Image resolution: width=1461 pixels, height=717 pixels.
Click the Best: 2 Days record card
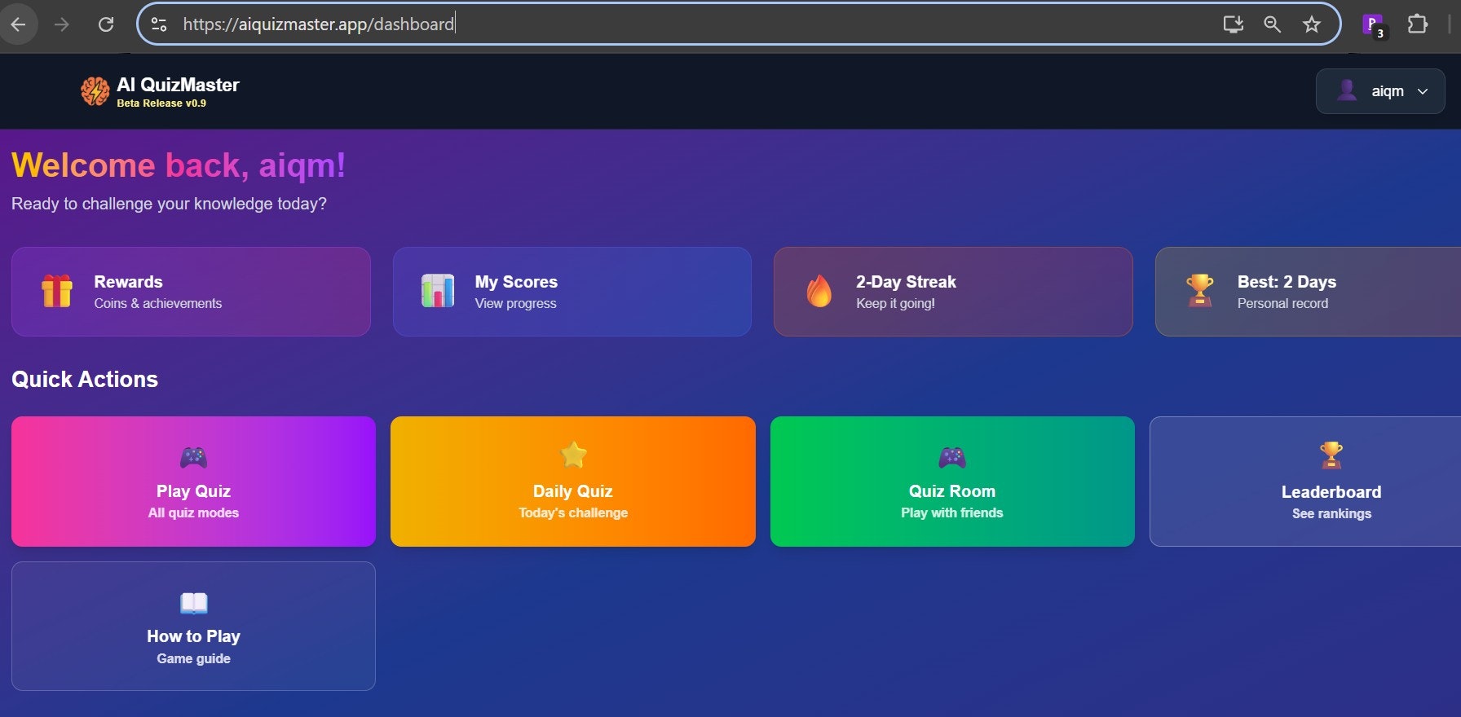[x=1308, y=292]
